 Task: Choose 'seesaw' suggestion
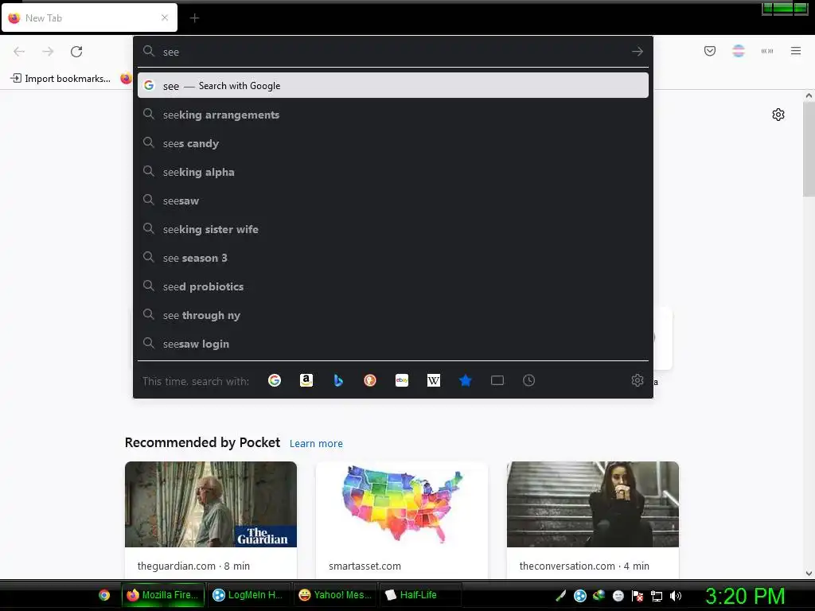(x=393, y=200)
